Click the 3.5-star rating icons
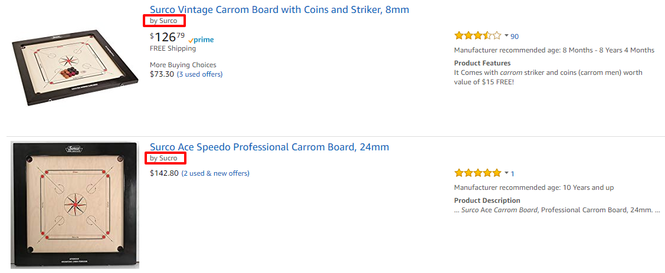The image size is (665, 273). pyautogui.click(x=477, y=36)
